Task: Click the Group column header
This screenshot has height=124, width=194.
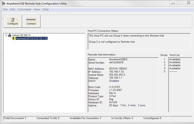Action: (x=164, y=55)
